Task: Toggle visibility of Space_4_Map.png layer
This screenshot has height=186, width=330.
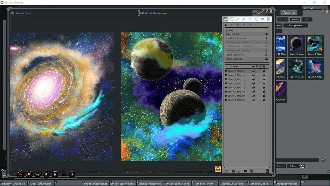Action: [x=253, y=79]
